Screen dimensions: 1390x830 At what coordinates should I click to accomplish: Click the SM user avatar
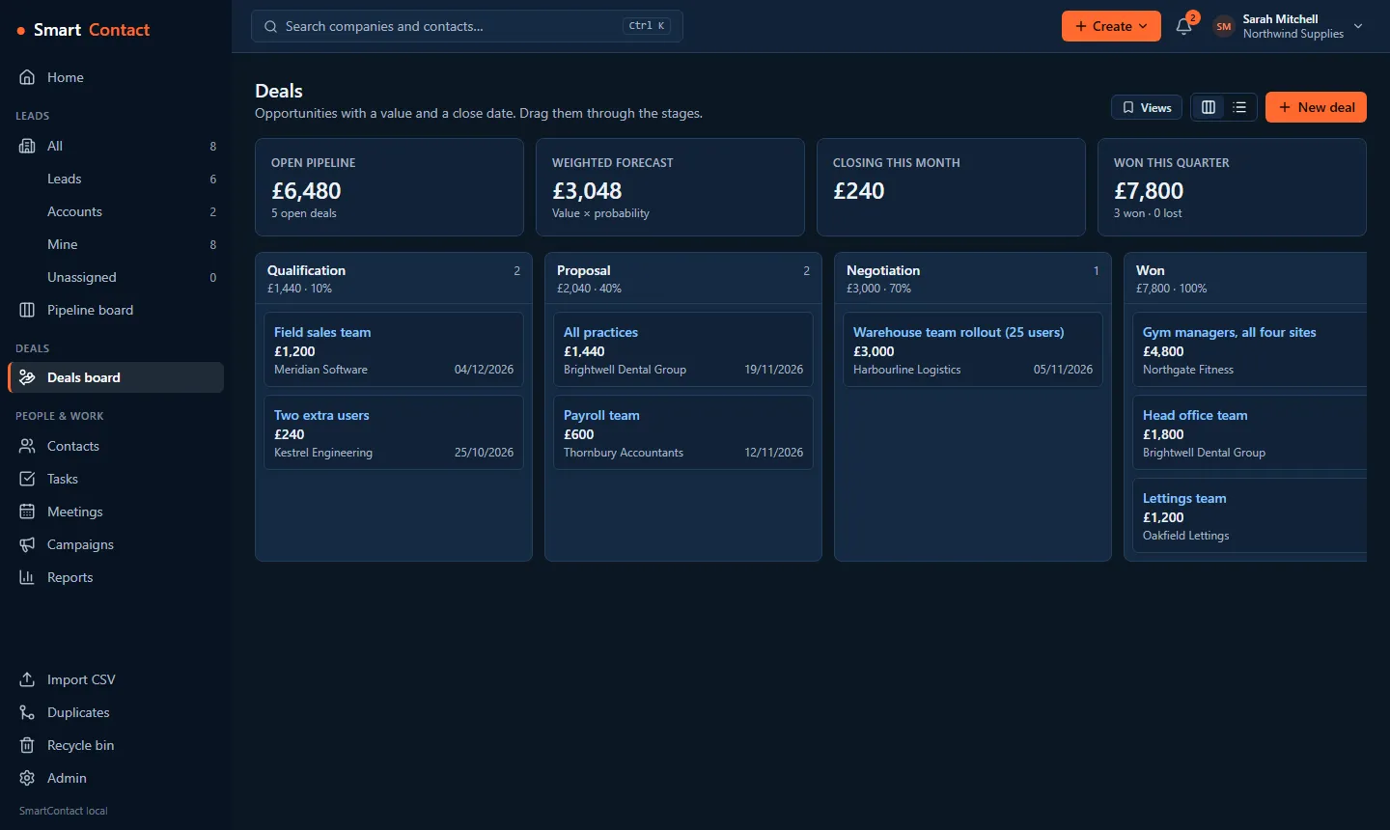(x=1224, y=26)
